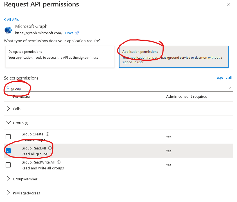Viewport: 237px width, 202px height.
Task: Show info tooltip for Group.ReadWrite.All
Action: [x=58, y=162]
